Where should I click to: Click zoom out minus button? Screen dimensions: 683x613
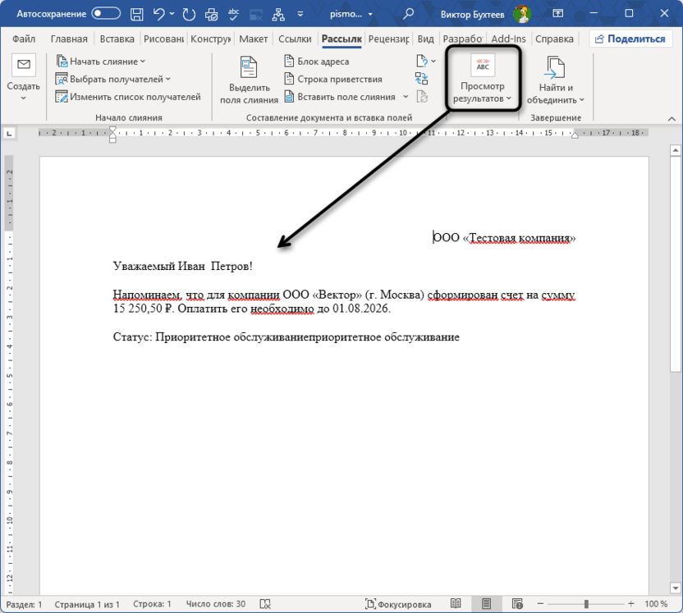540,604
